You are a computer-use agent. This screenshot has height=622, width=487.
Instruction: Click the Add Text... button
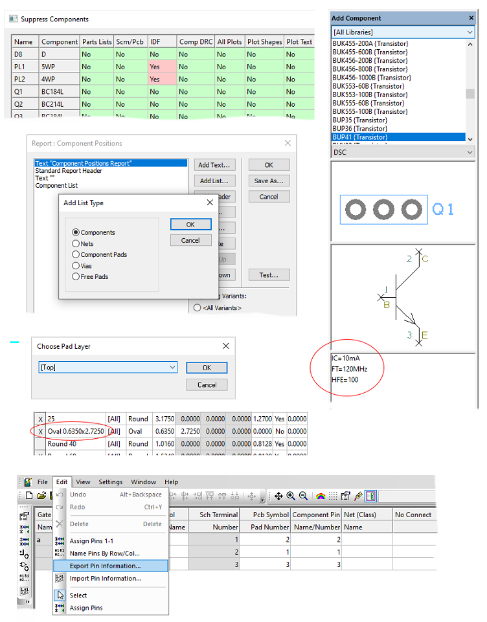tap(214, 165)
